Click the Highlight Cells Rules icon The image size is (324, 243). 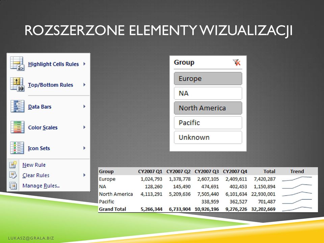point(17,64)
